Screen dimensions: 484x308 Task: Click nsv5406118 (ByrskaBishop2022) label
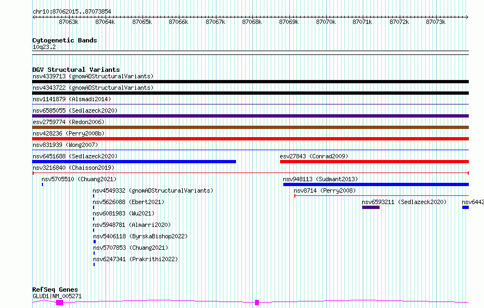point(140,236)
